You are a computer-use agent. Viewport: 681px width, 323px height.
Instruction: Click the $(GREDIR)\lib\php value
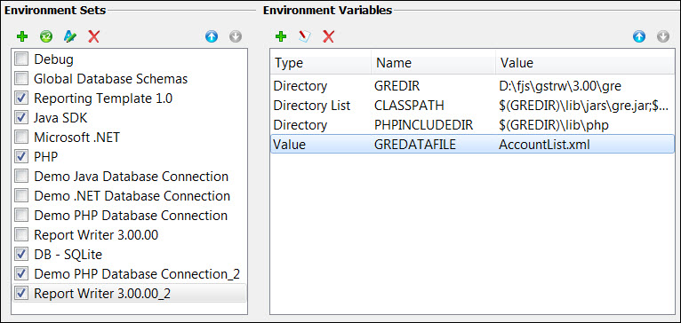click(554, 125)
